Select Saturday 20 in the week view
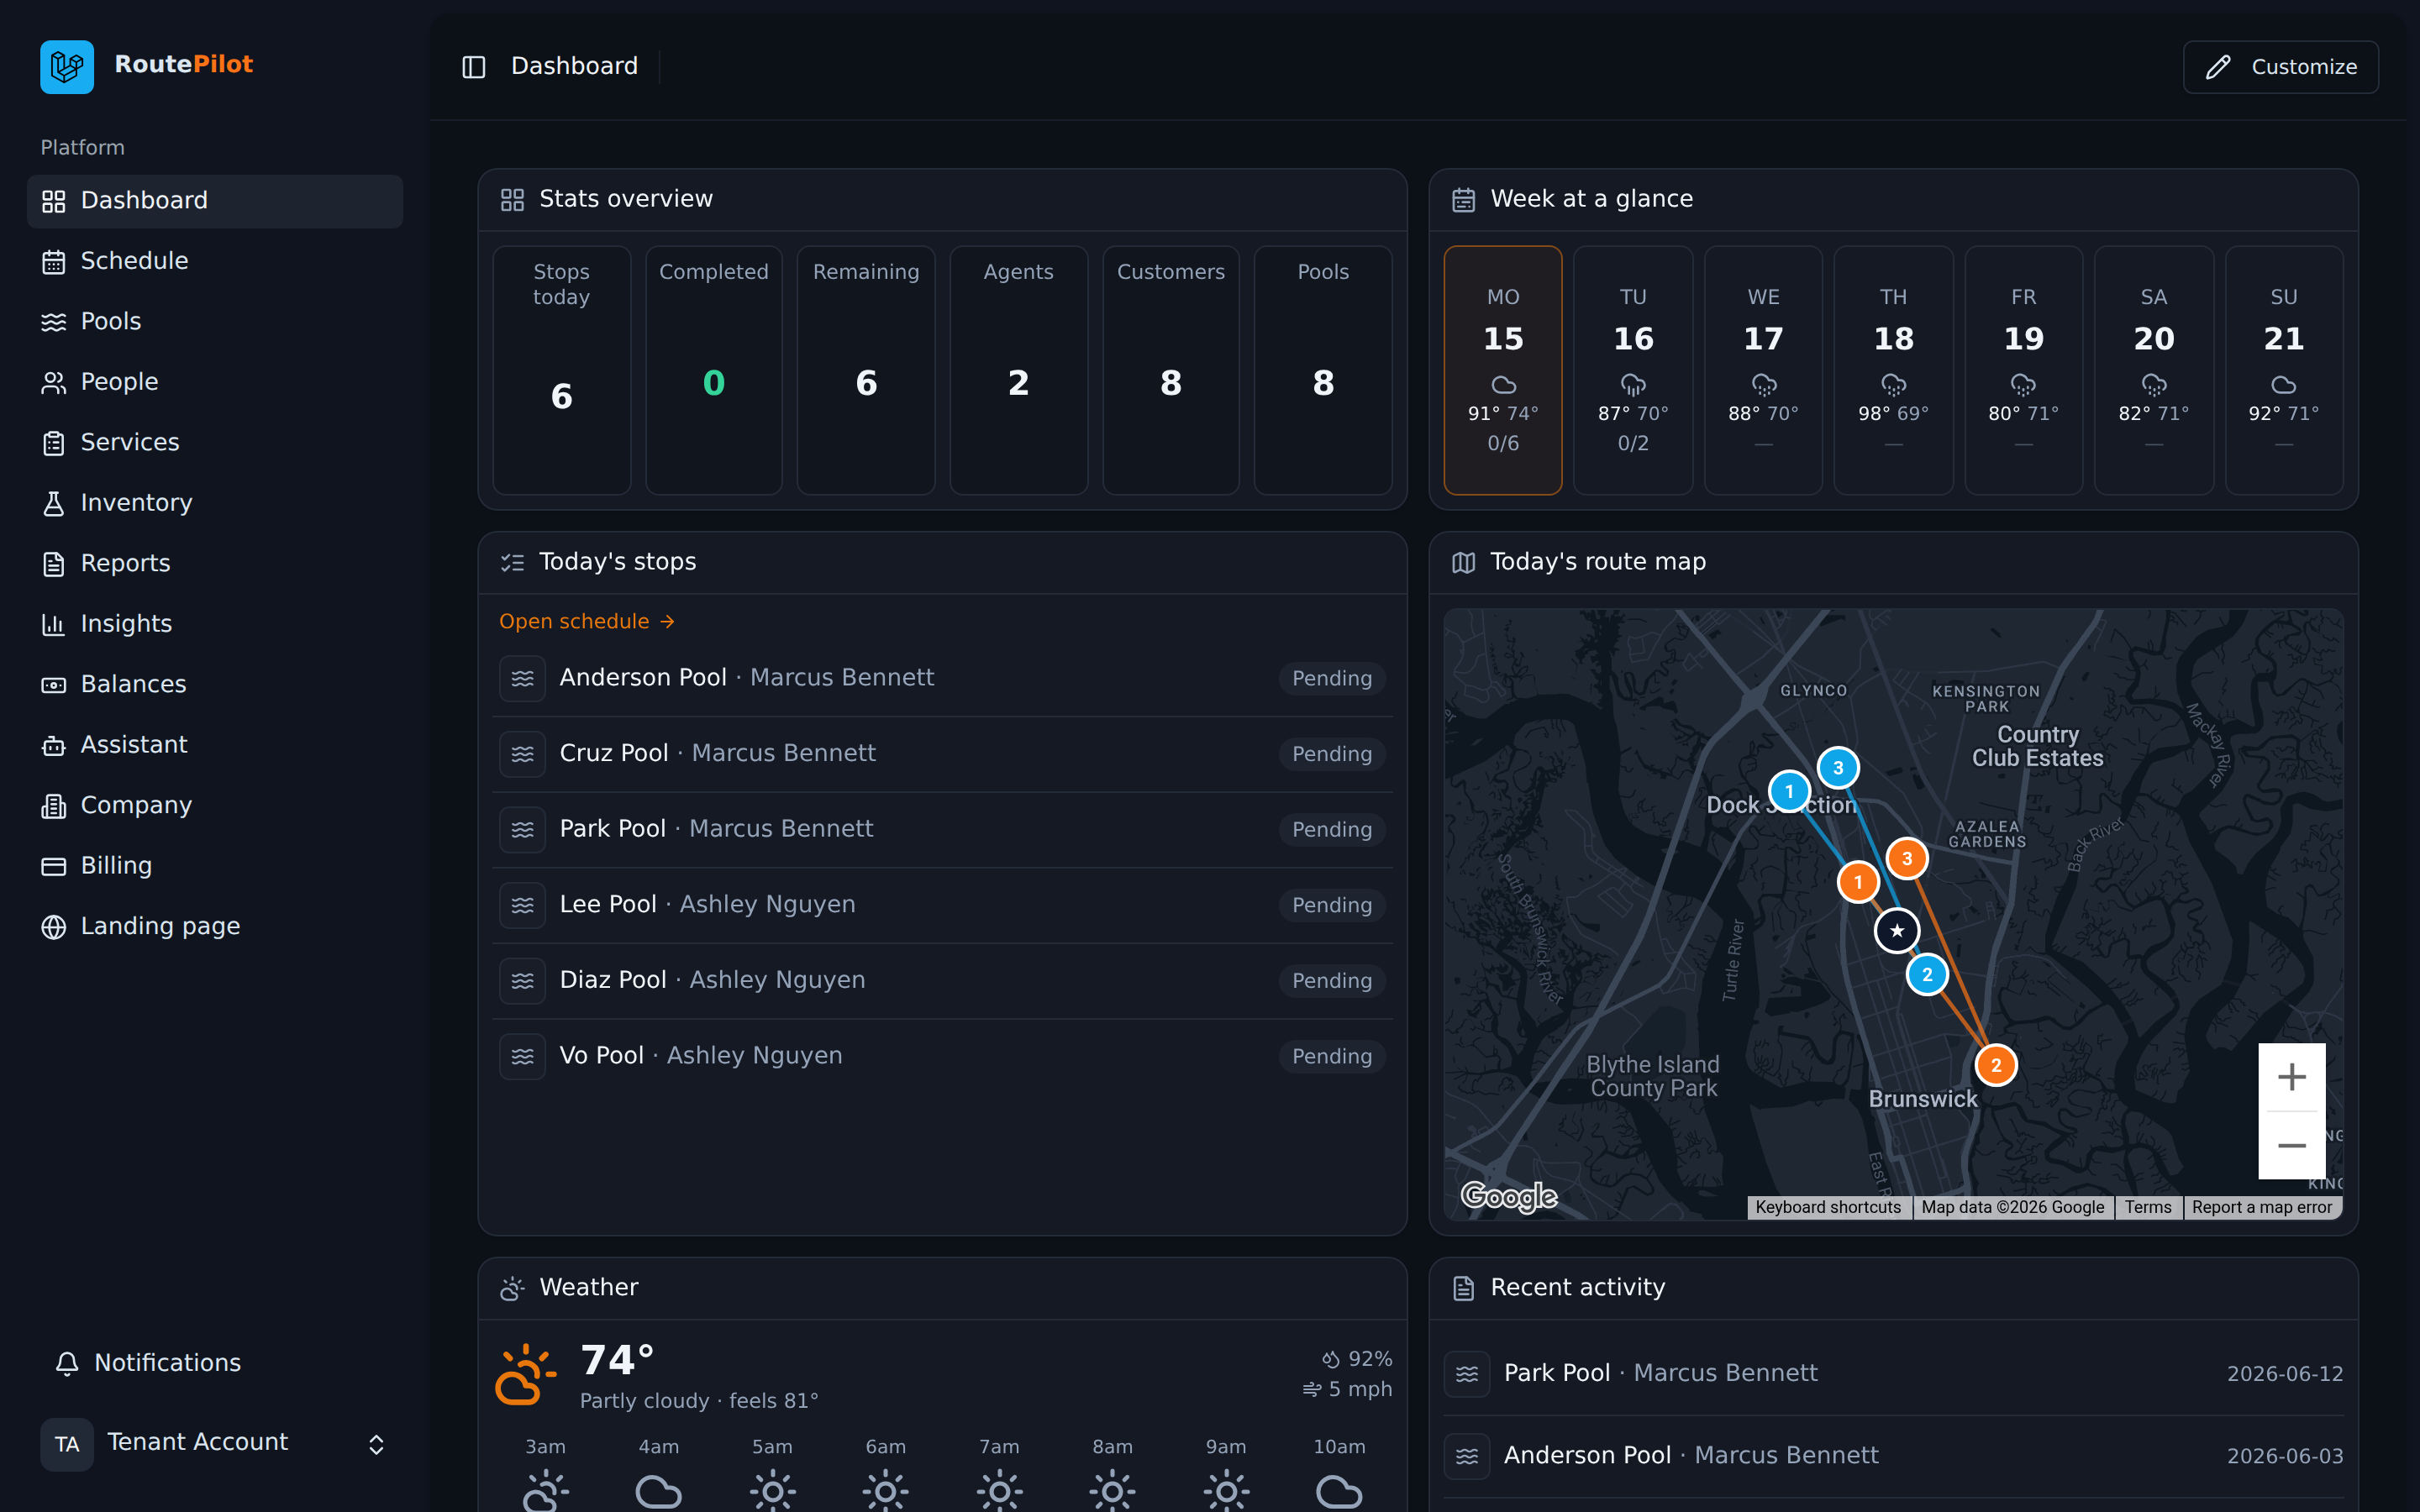 [2154, 370]
